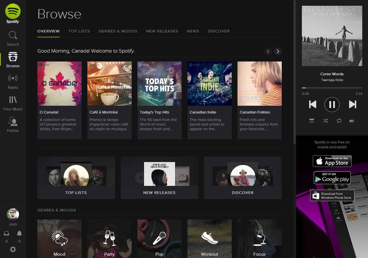Select the Overview tab
368x258 pixels.
(x=49, y=31)
